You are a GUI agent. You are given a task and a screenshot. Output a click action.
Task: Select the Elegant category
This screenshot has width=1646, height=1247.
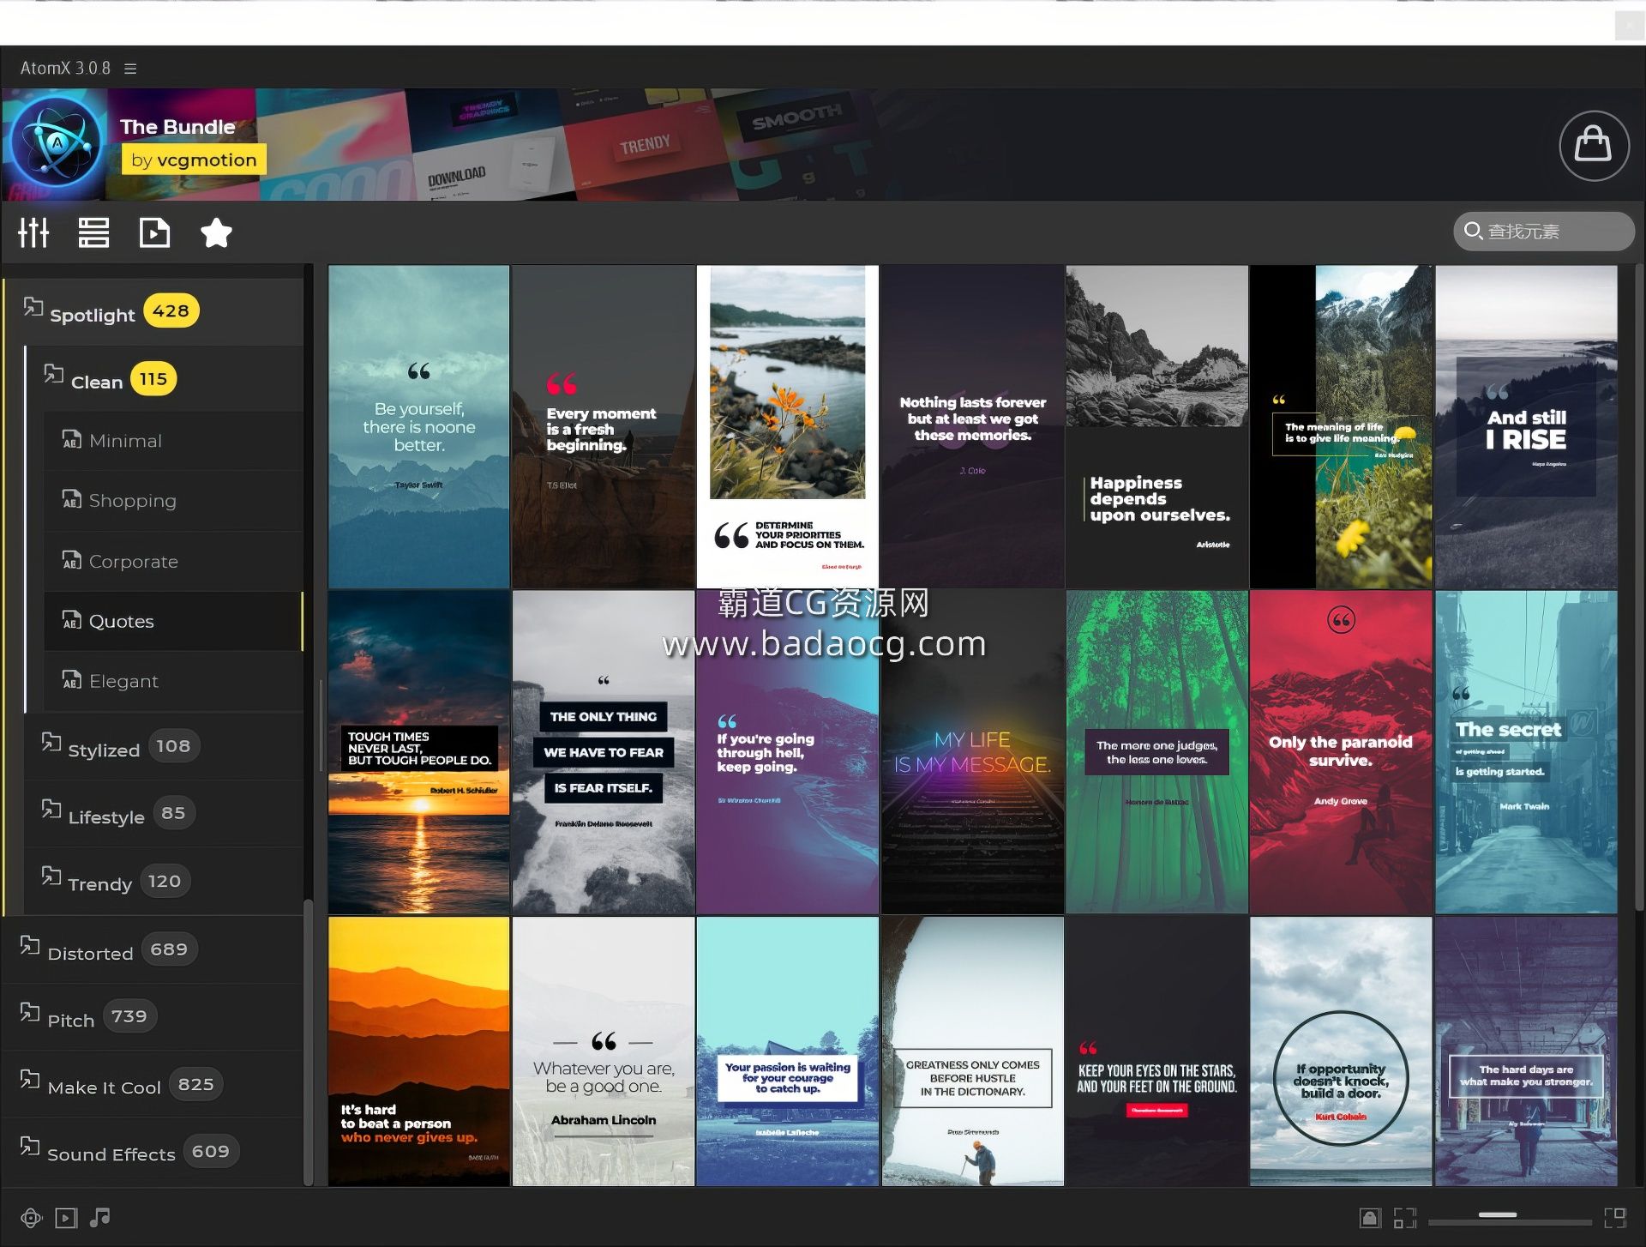[173, 681]
